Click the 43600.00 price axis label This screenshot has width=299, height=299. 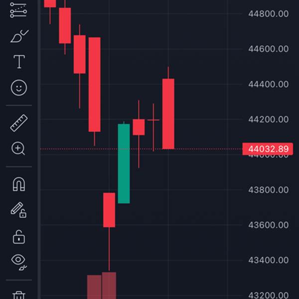pos(268,225)
